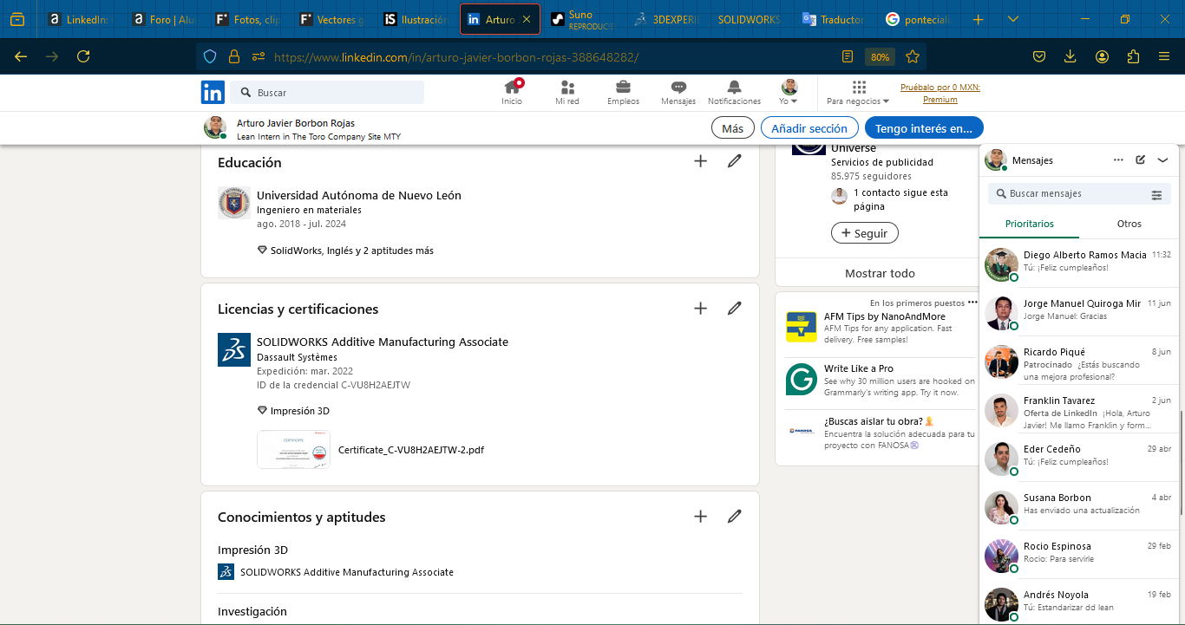Open Grammarly Write Like a Pro ad
1185x625 pixels.
pyautogui.click(x=880, y=380)
